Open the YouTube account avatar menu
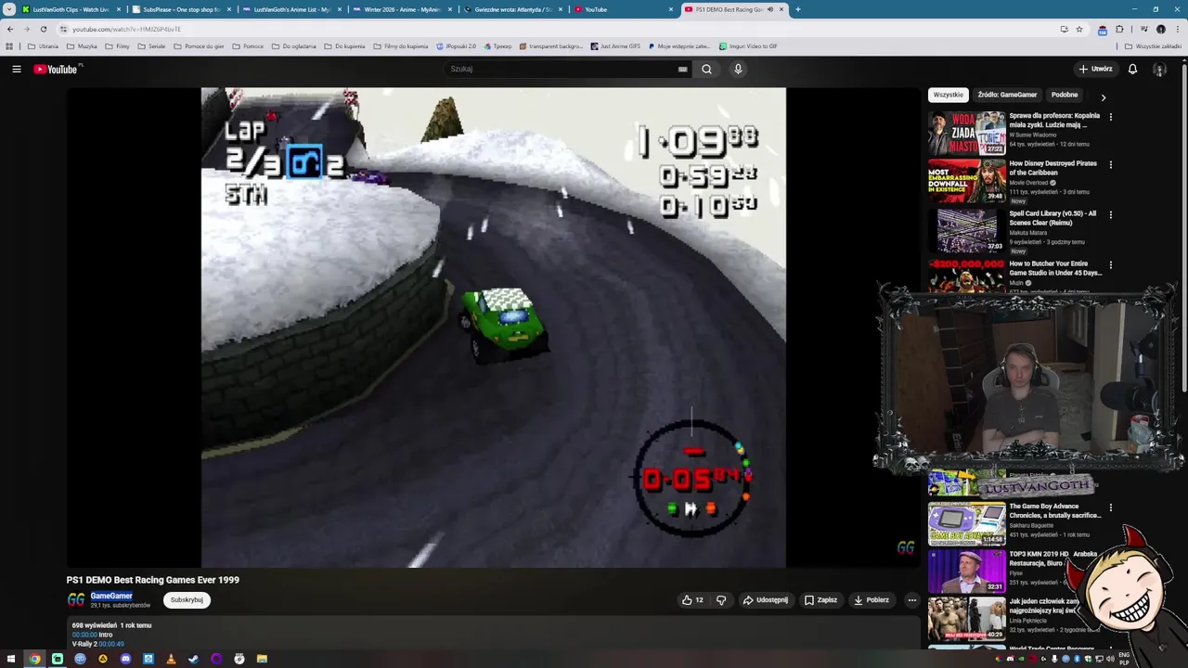1188x668 pixels. point(1159,69)
